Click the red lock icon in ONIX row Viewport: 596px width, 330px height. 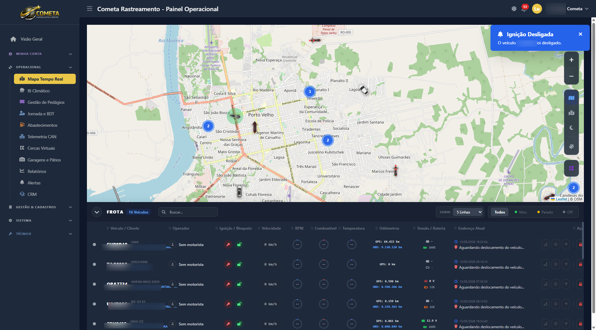click(x=580, y=244)
